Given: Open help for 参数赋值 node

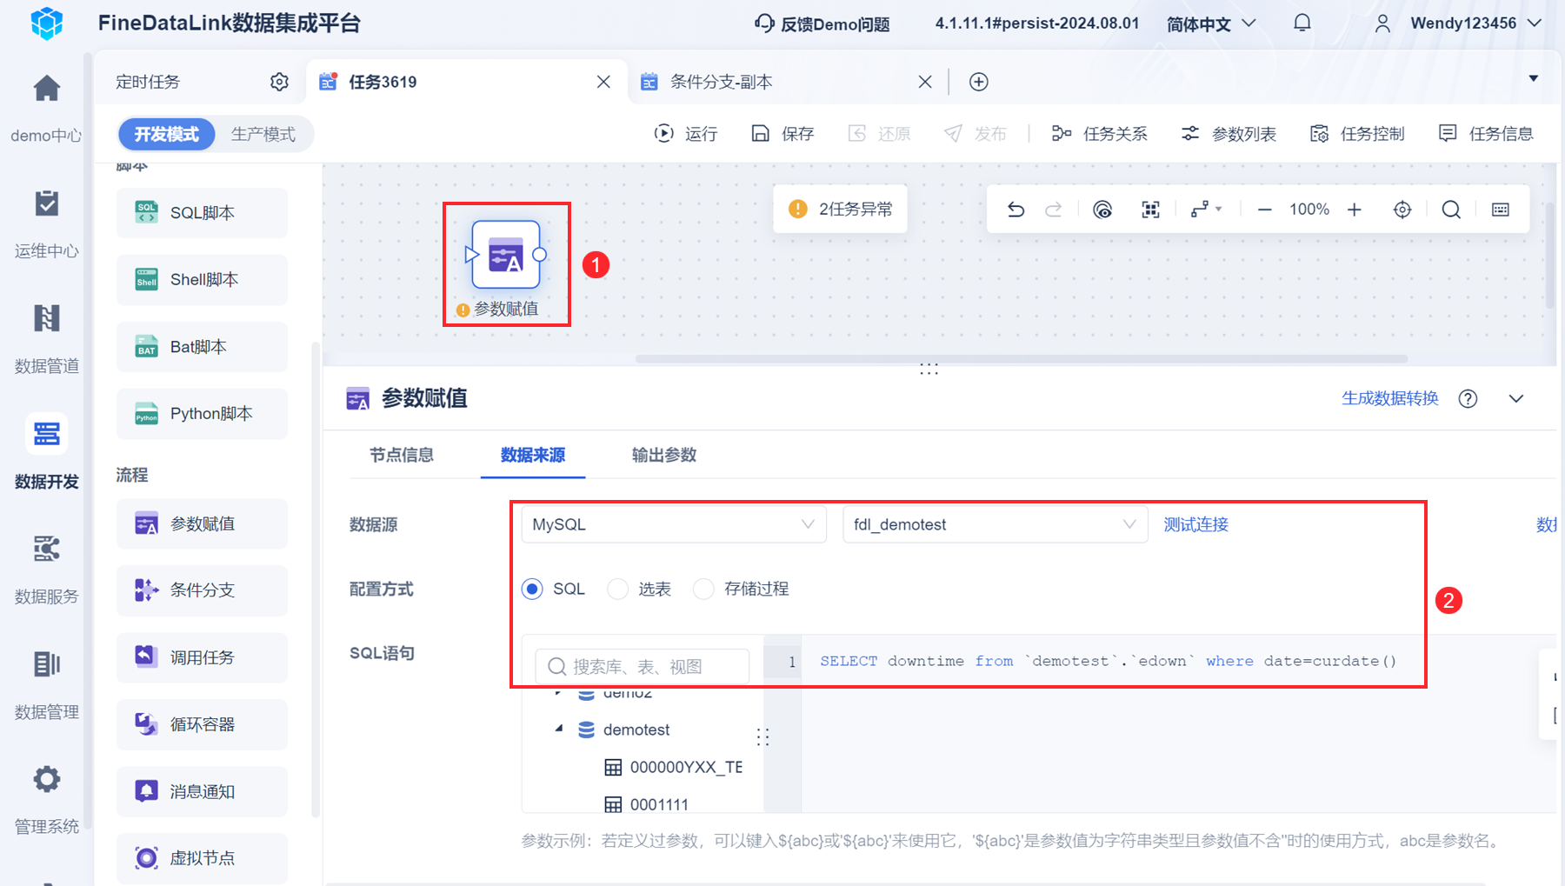Looking at the screenshot, I should 1468,398.
